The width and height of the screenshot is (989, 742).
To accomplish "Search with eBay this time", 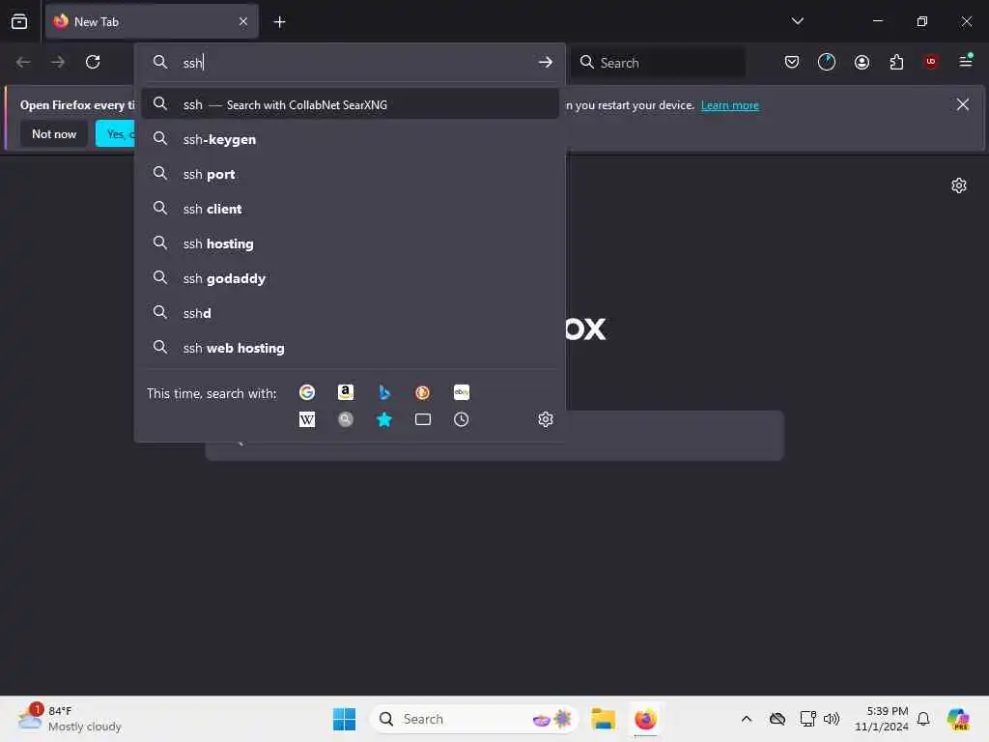I will pyautogui.click(x=461, y=392).
